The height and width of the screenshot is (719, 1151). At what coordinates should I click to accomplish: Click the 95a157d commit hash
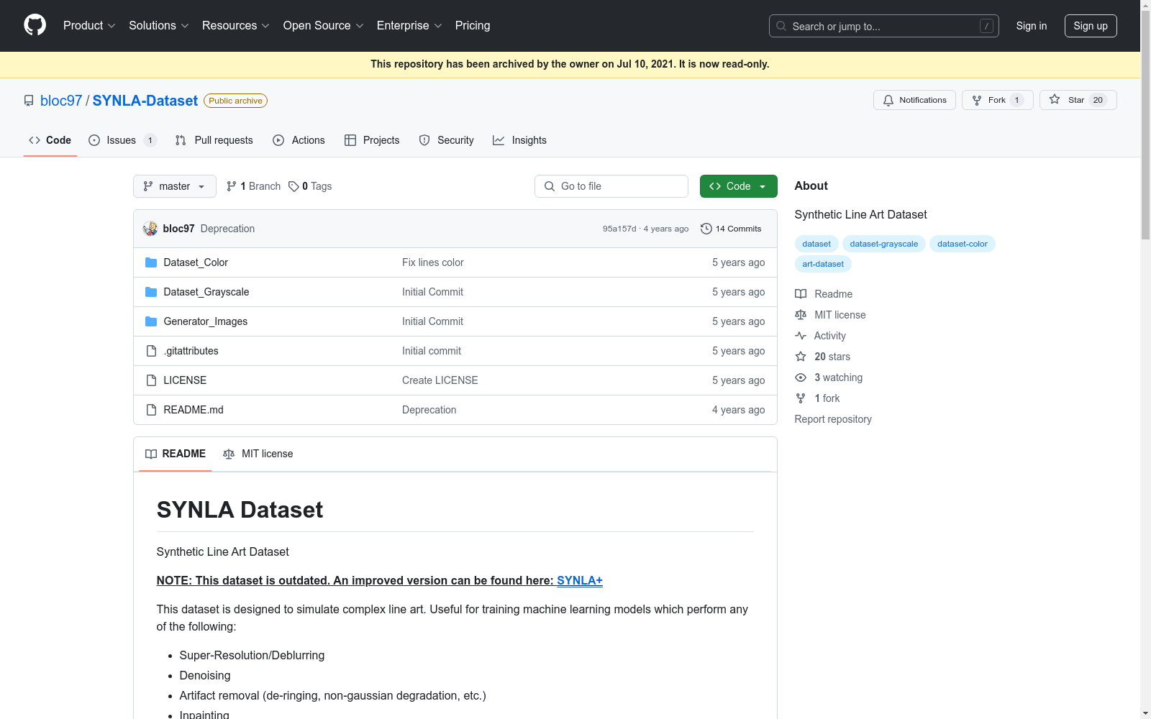[x=619, y=229]
